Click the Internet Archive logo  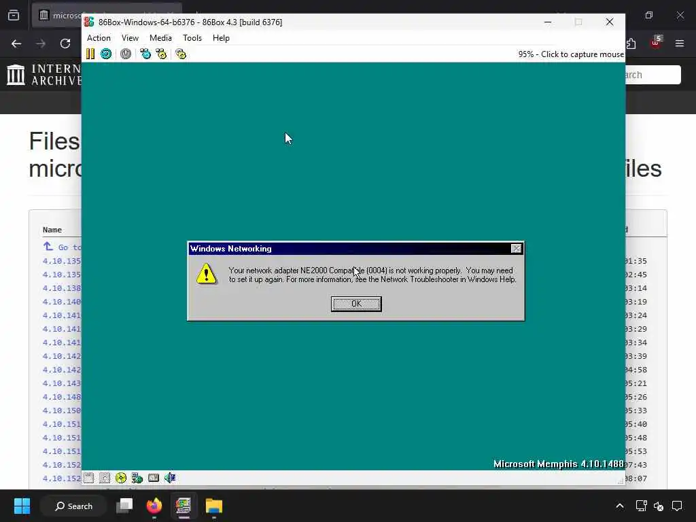[44, 75]
